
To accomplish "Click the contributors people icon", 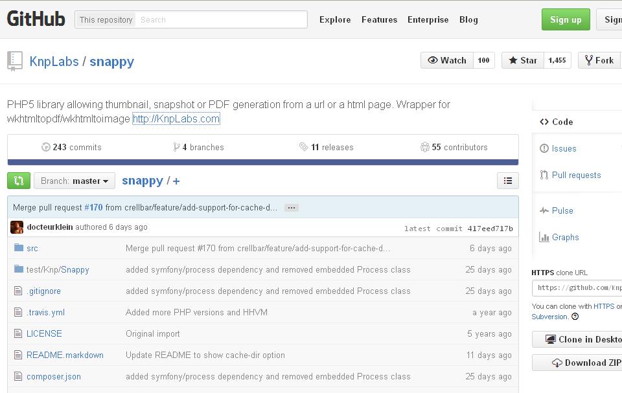I will click(425, 147).
